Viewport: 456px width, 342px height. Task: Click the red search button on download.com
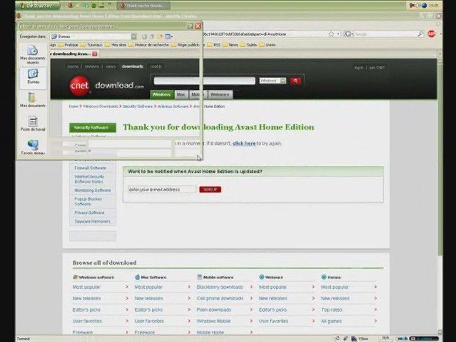295,81
